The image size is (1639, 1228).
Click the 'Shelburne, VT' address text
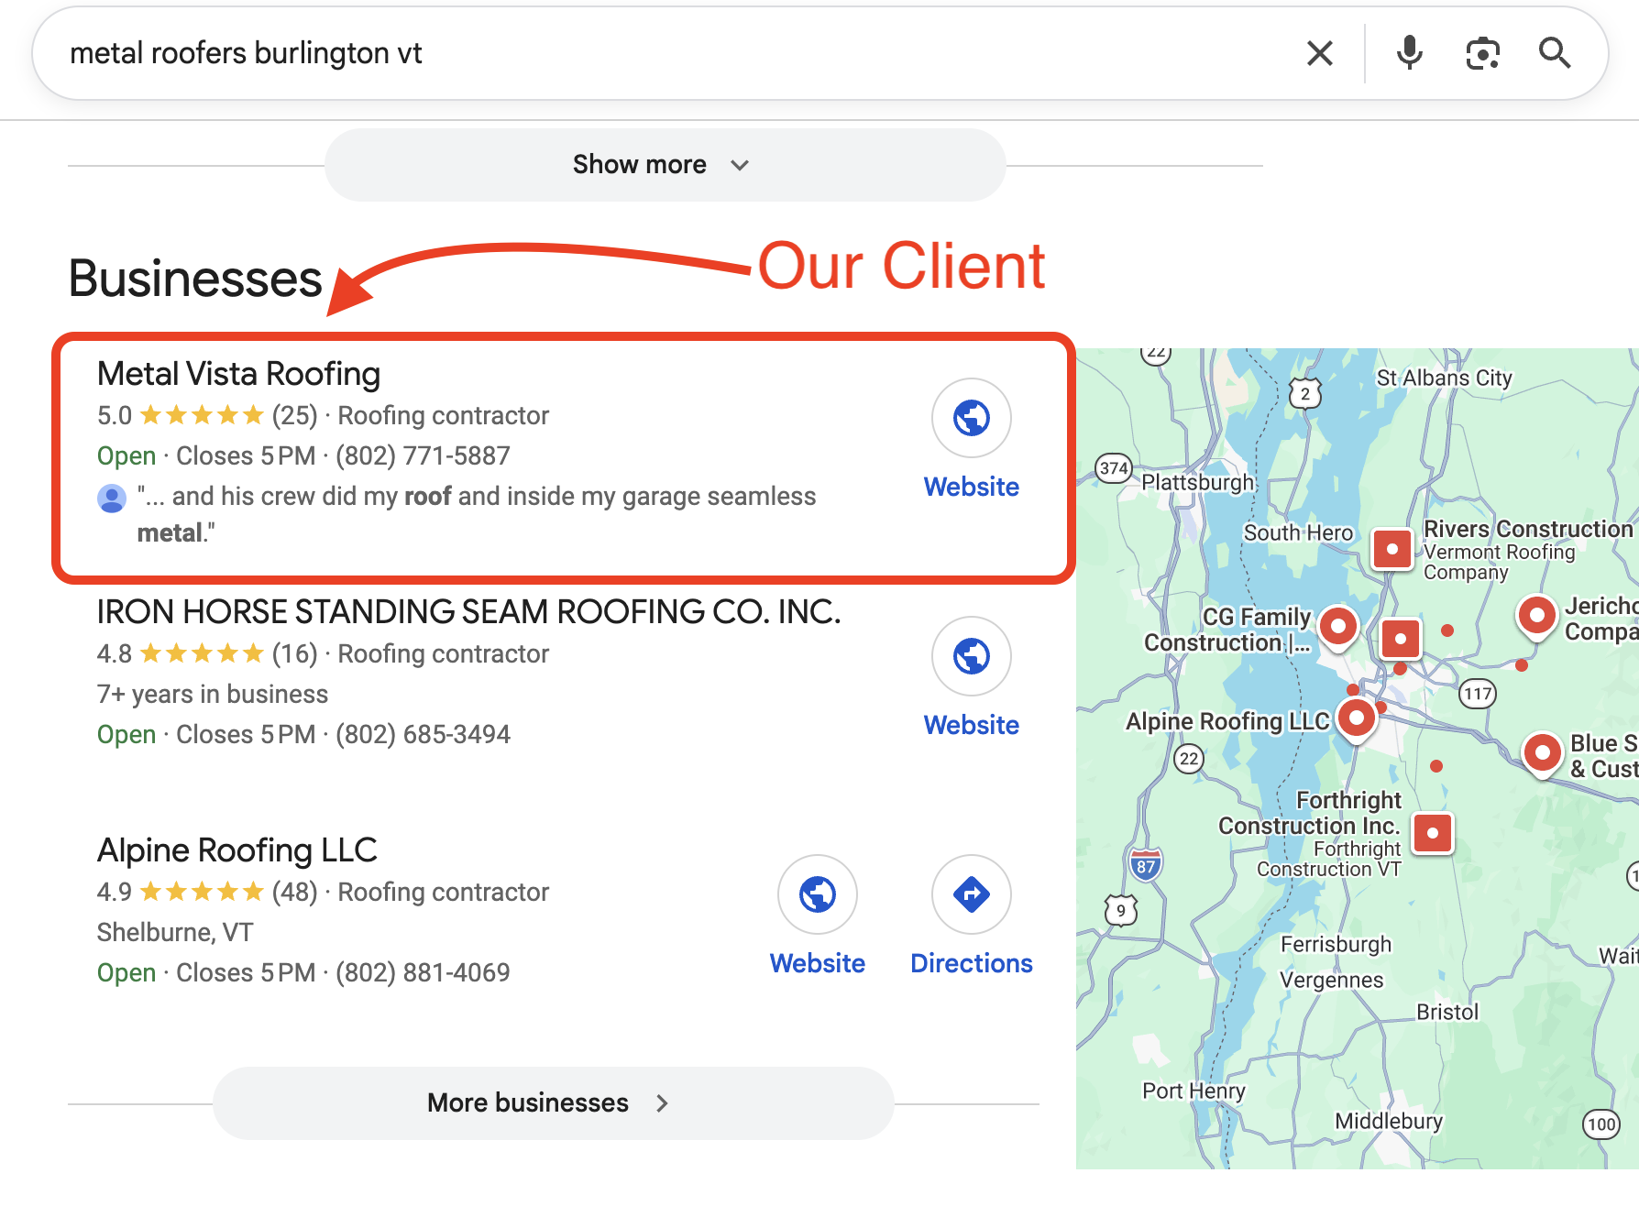(175, 933)
